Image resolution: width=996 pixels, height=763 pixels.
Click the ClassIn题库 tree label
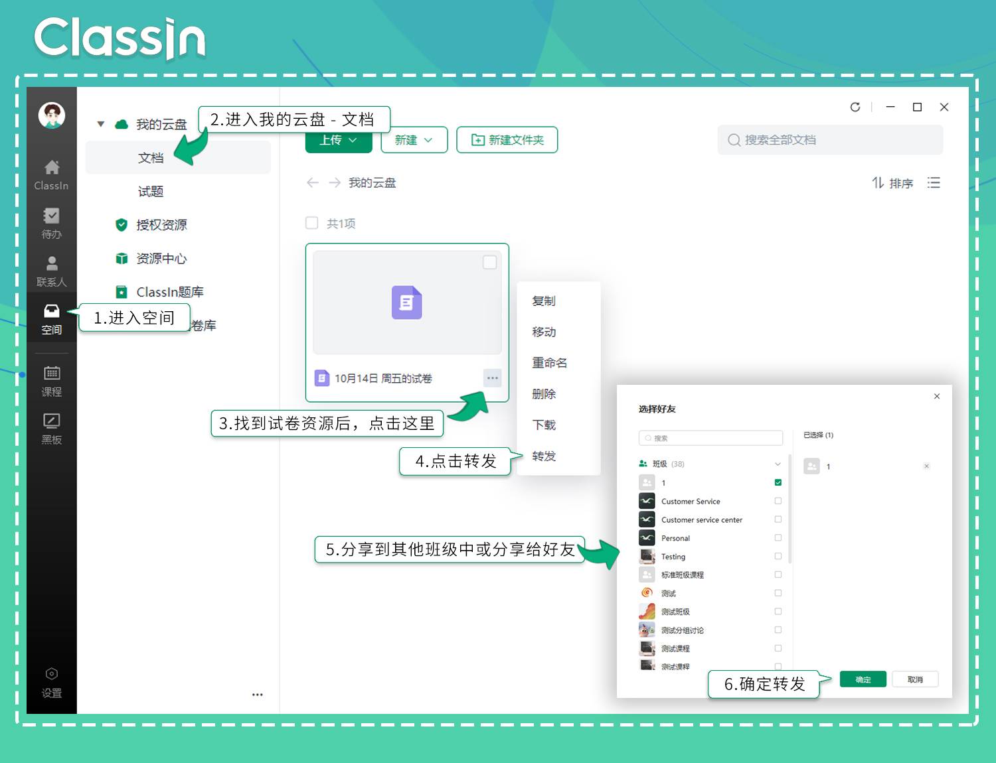[170, 292]
